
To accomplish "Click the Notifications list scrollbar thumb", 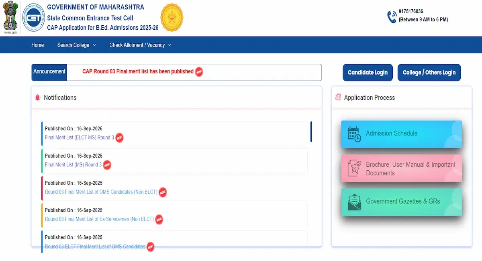I will [x=311, y=132].
